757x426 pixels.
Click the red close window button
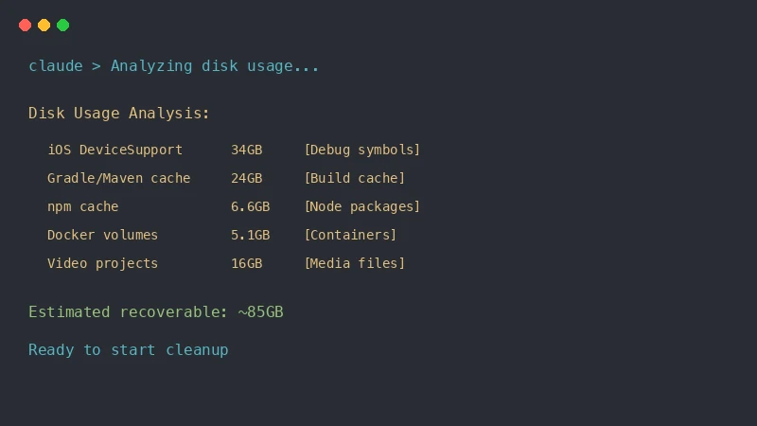click(x=25, y=26)
